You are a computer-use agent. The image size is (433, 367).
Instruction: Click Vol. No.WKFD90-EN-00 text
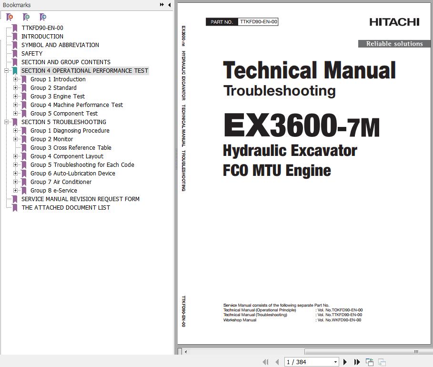click(339, 320)
